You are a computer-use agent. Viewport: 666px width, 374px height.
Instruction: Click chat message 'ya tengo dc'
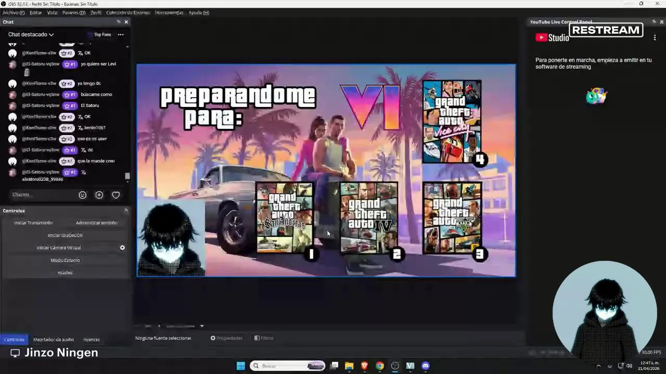(x=89, y=83)
